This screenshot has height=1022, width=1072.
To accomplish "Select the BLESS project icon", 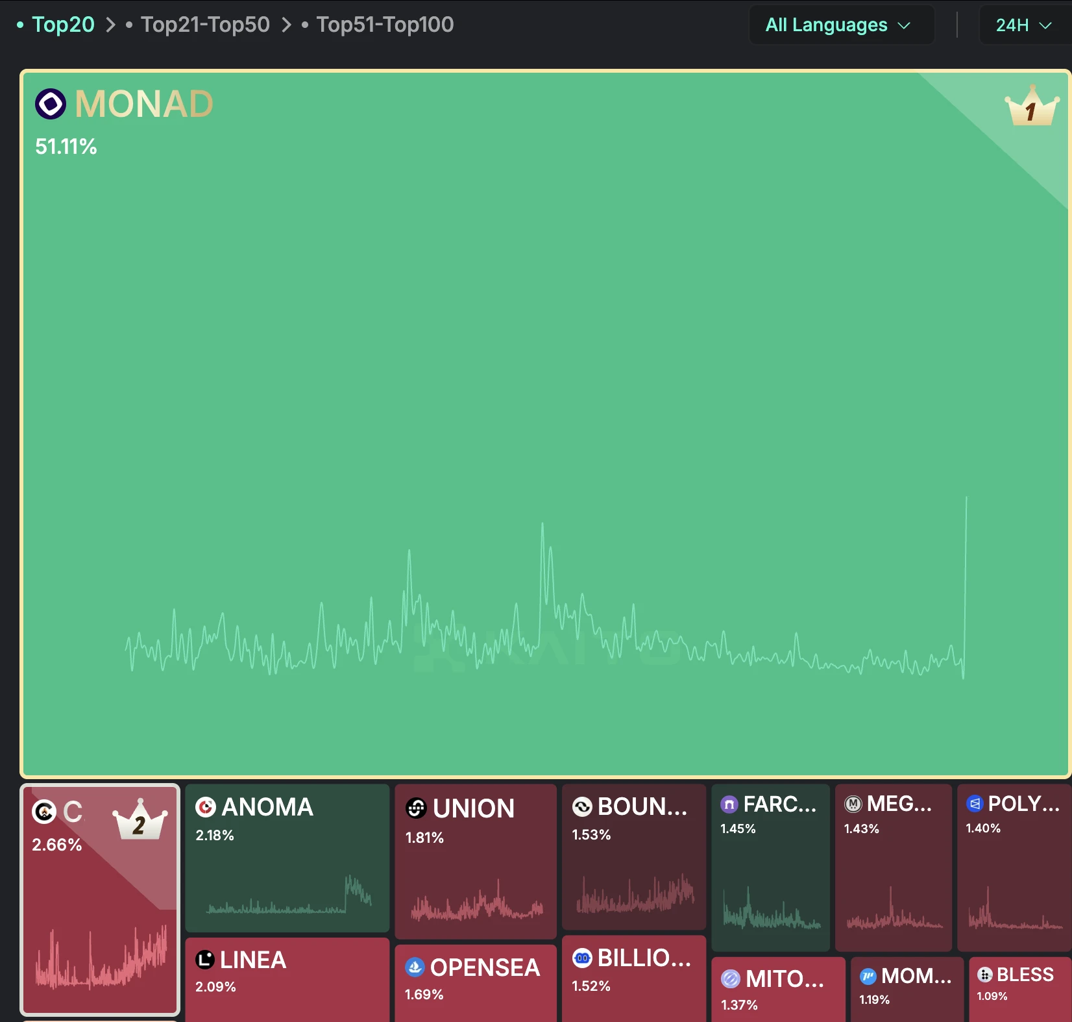I will tap(983, 974).
